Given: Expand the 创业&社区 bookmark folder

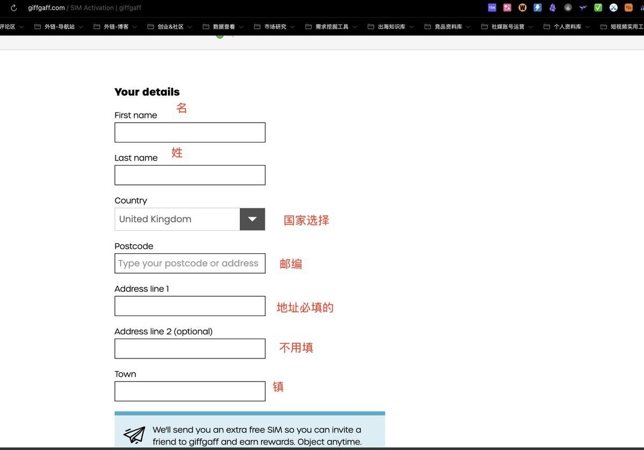Looking at the screenshot, I should 169,26.
